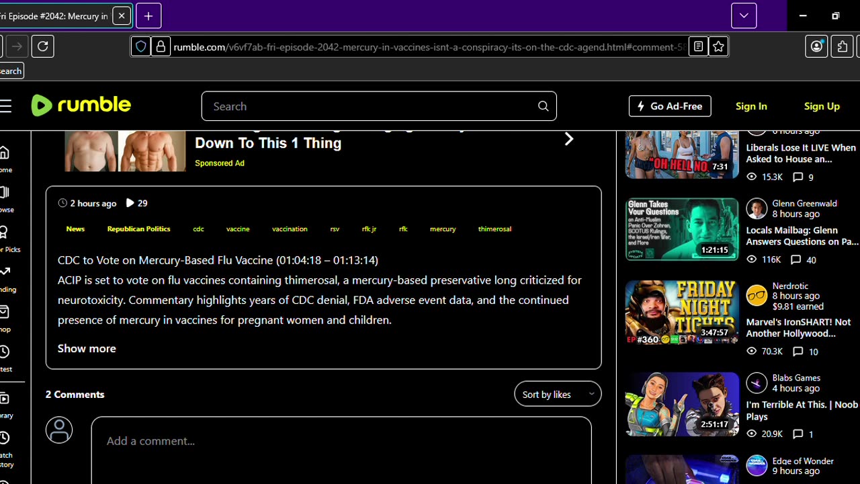Select the Republican Politics tag
This screenshot has width=860, height=484.
coord(138,229)
